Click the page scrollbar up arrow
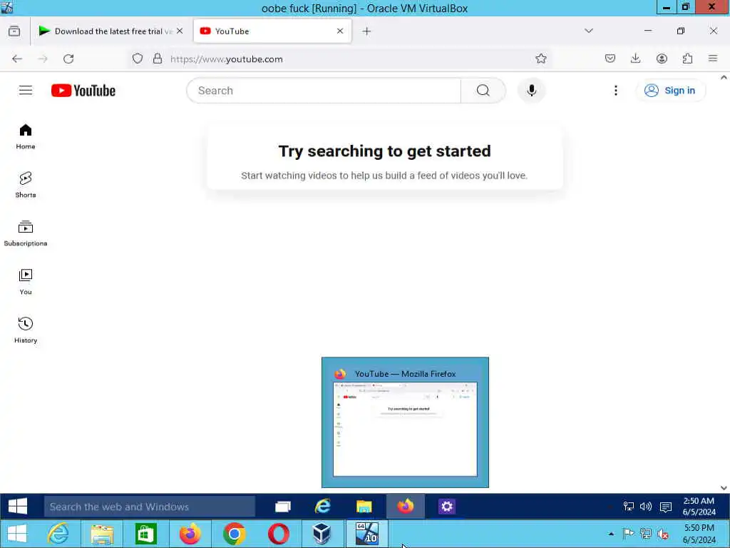 pyautogui.click(x=724, y=78)
